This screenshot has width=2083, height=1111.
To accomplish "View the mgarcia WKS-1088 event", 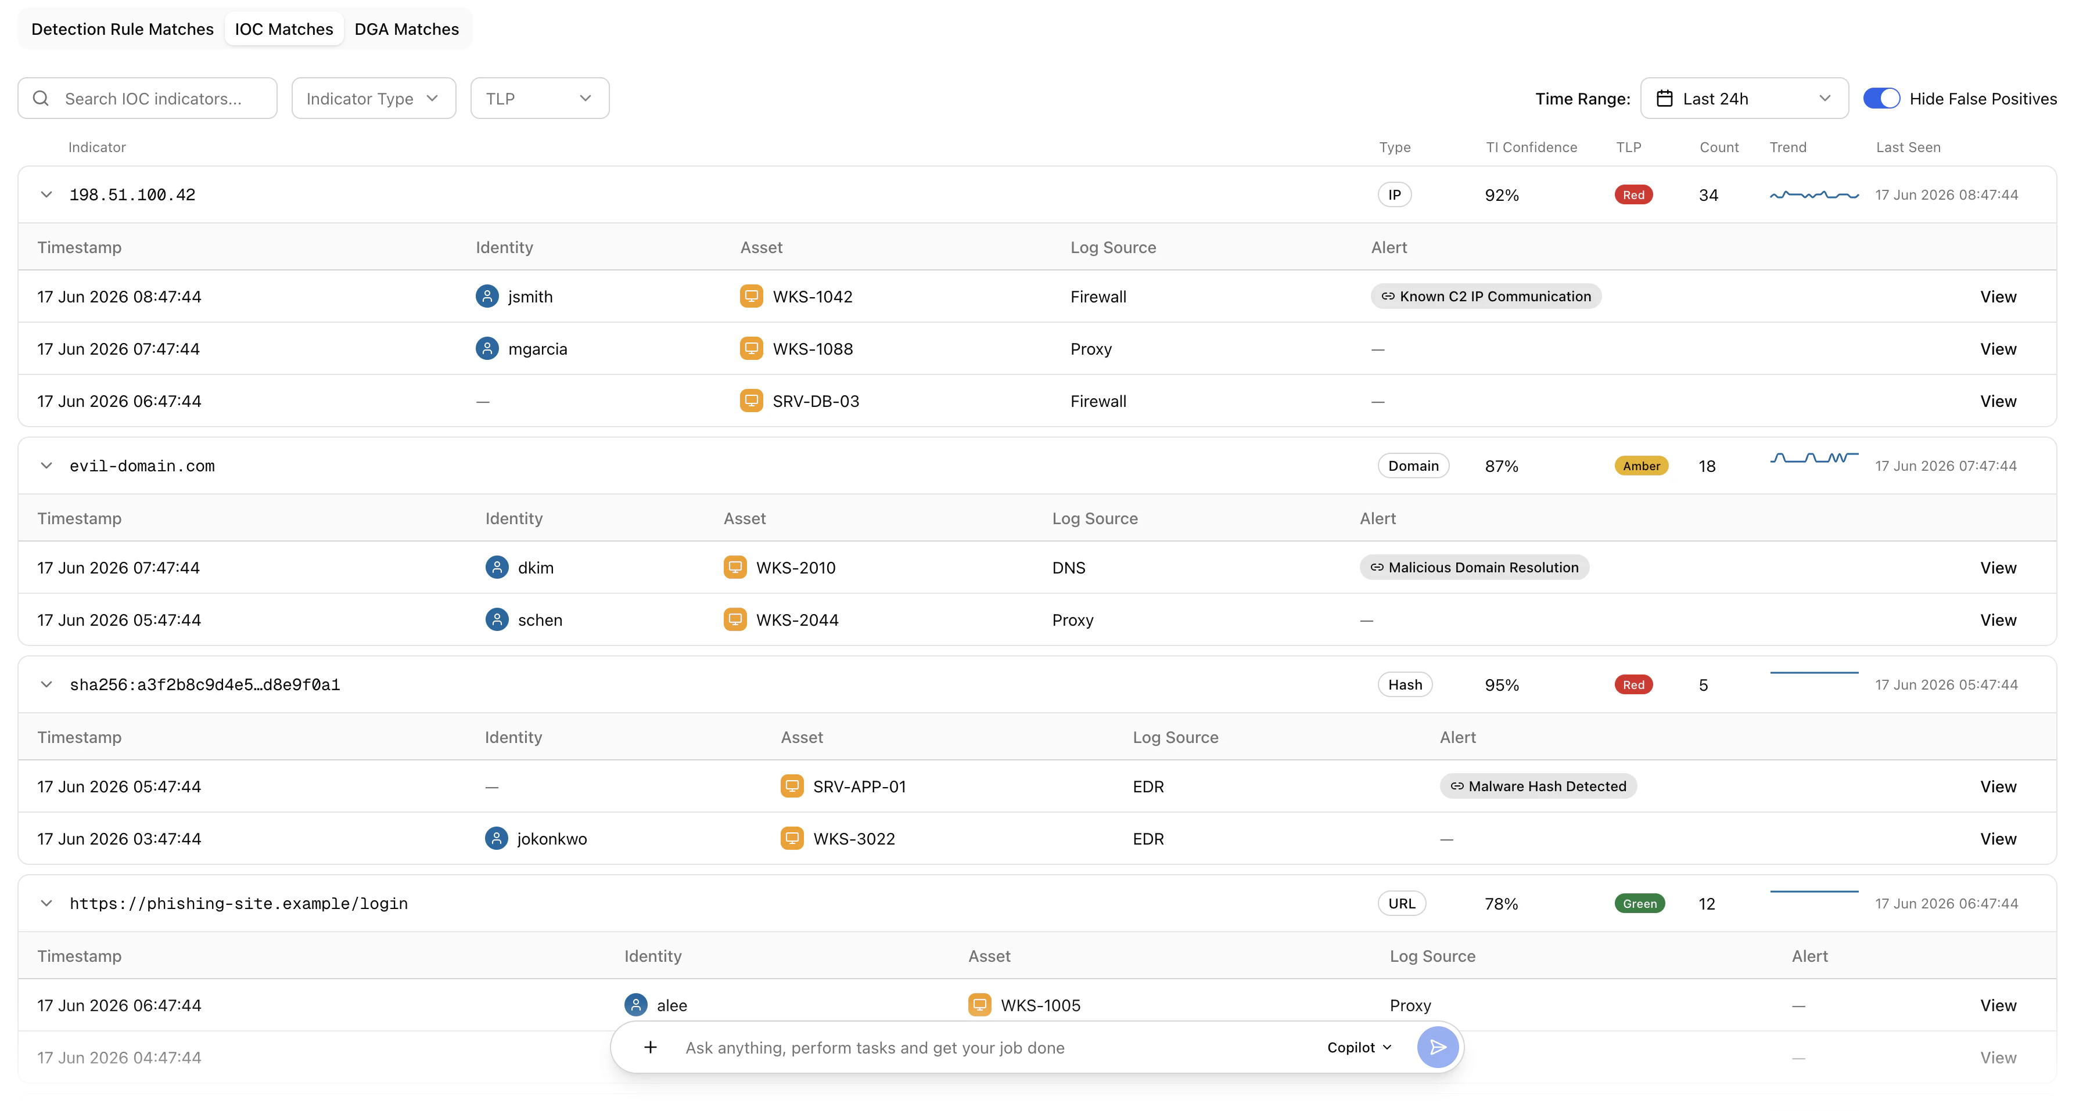I will pyautogui.click(x=1998, y=349).
